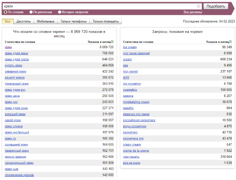Open the 'виды косметики' link
Image resolution: width=236 pixels, height=180 pixels.
135,126
